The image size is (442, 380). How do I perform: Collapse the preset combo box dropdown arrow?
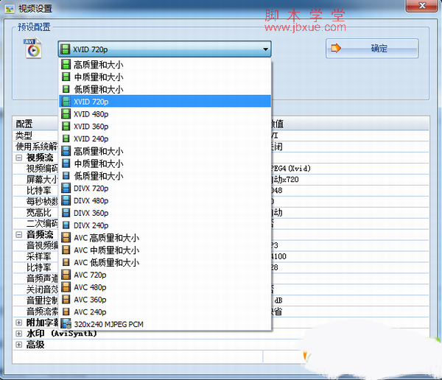tap(265, 49)
